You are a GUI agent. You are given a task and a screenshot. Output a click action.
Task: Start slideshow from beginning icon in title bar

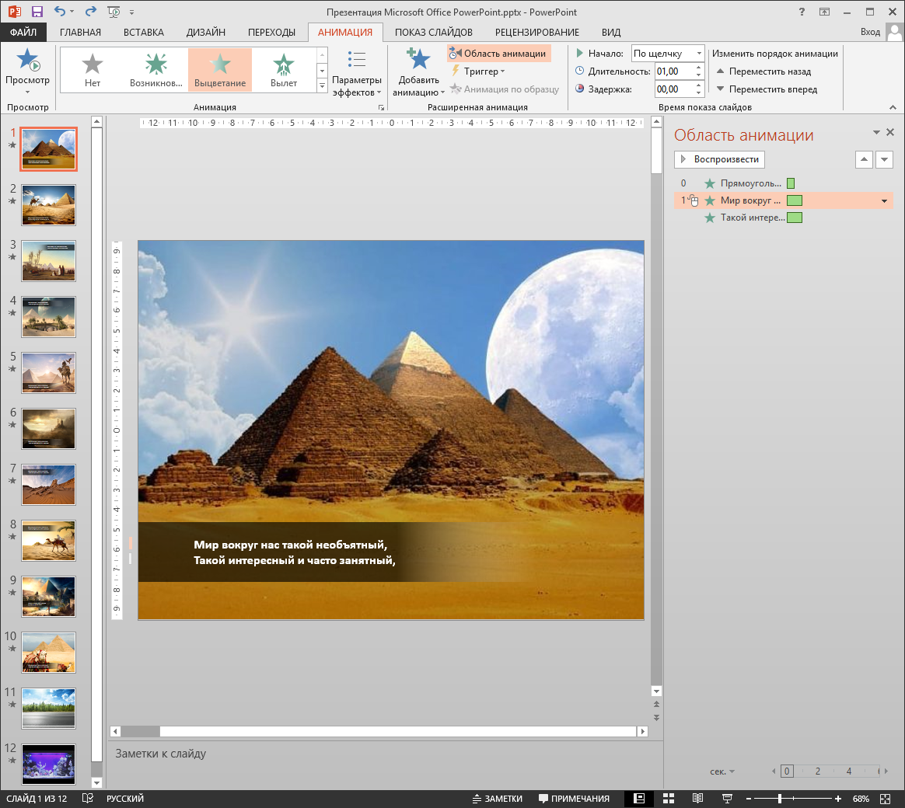tap(114, 12)
